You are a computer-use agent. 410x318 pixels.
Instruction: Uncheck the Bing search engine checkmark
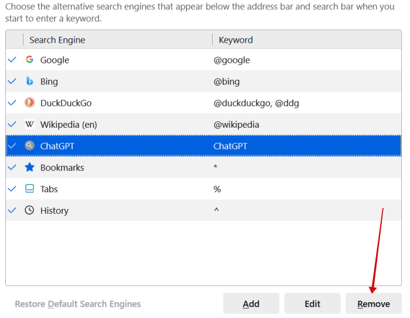(x=12, y=81)
